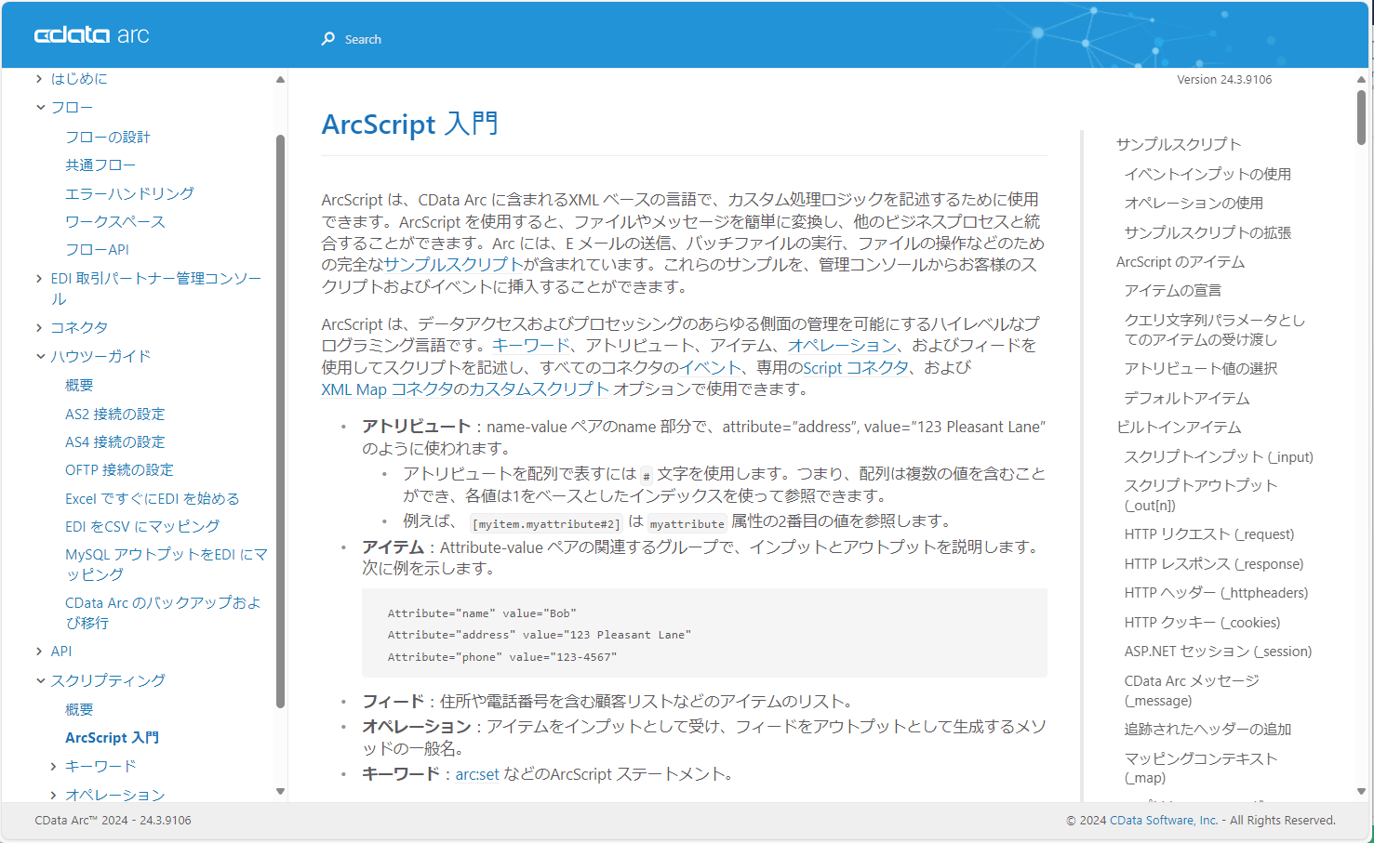1374x843 pixels.
Task: Click the main page scrollbar thumb
Action: tap(1361, 117)
